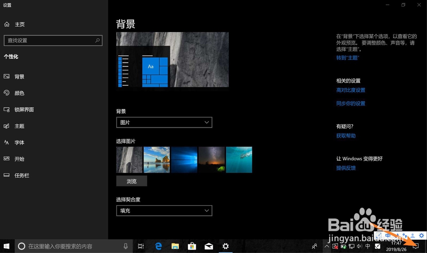Image resolution: width=427 pixels, height=253 pixels.
Task: Expand hidden icons chevron in system tray
Action: pos(327,246)
